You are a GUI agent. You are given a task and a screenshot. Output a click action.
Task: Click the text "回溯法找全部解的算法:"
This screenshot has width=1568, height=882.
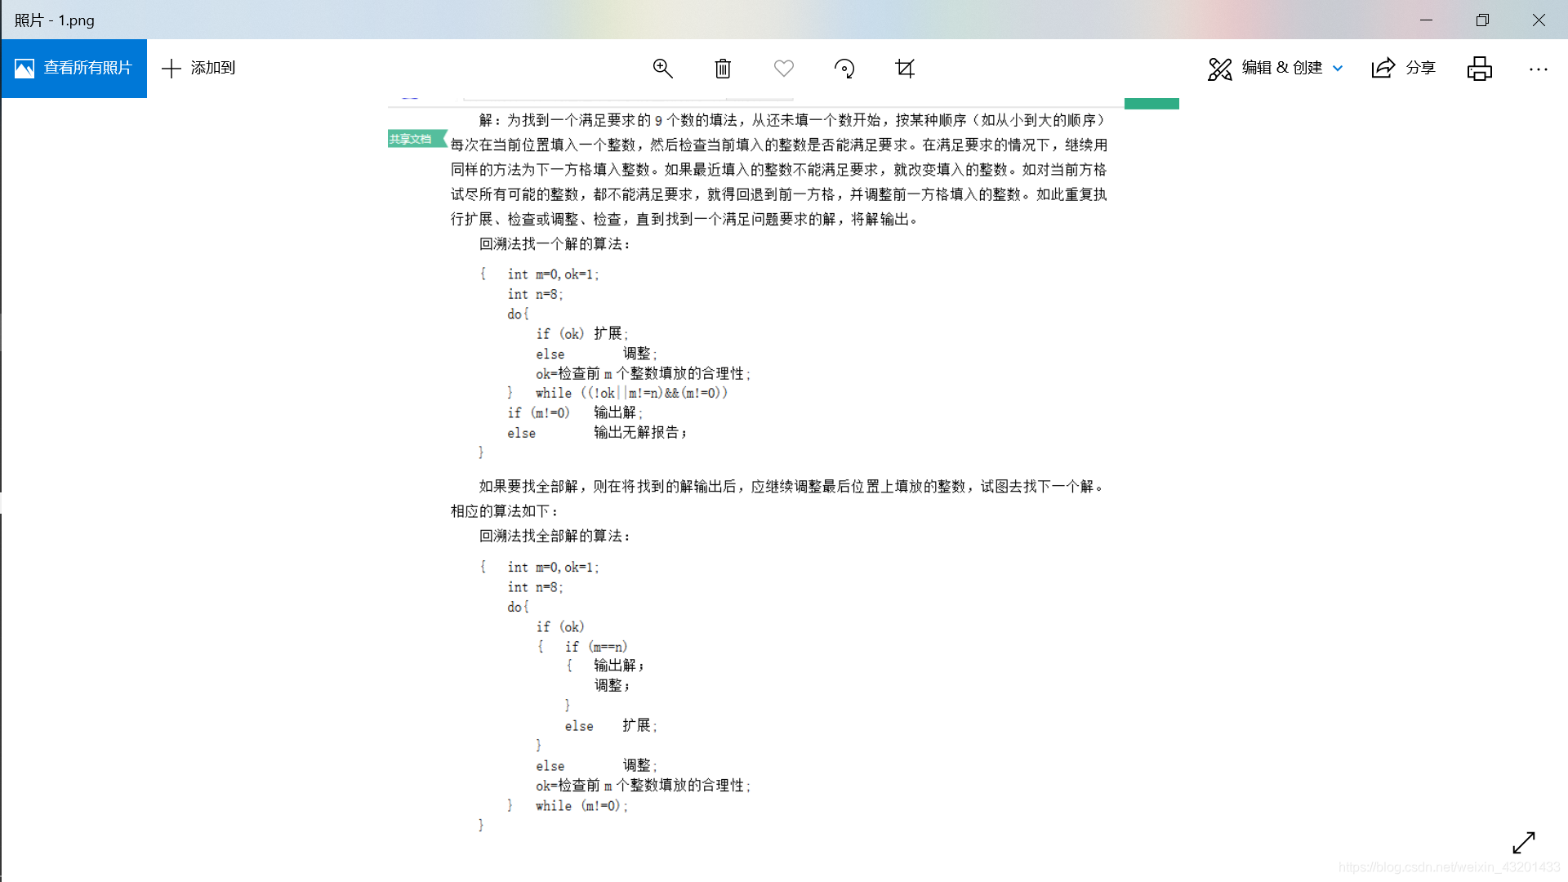pyautogui.click(x=555, y=536)
